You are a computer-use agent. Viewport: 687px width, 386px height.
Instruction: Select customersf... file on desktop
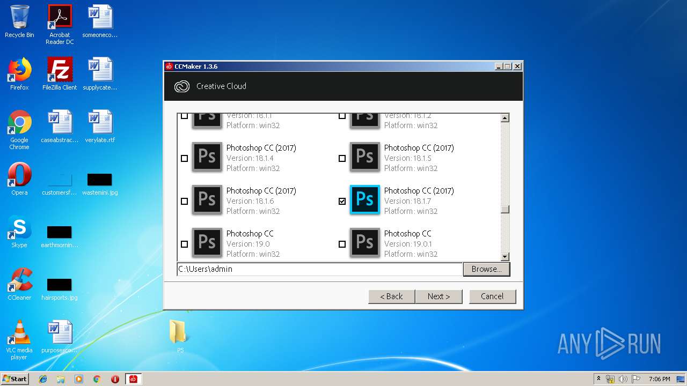(60, 183)
